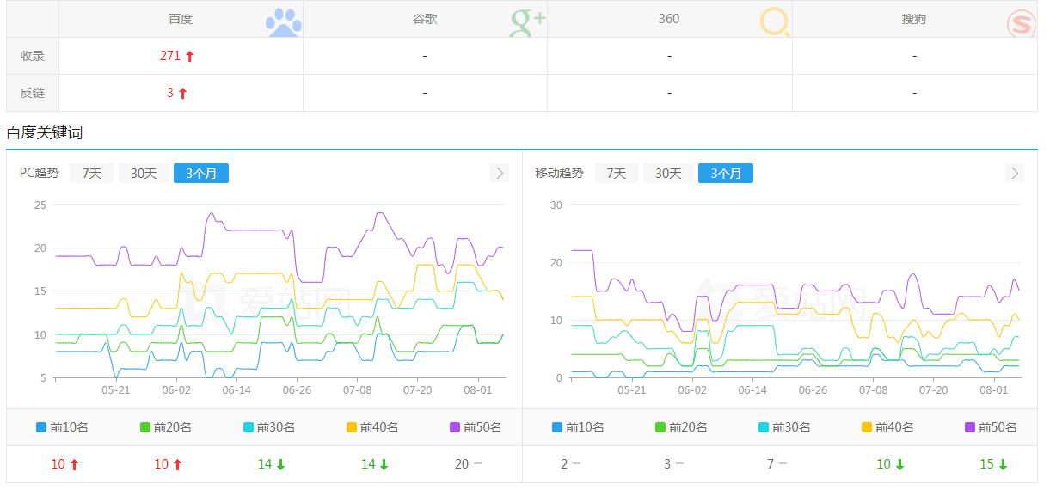Click red up arrow beside 反链 3
The image size is (1056, 490).
tap(182, 94)
